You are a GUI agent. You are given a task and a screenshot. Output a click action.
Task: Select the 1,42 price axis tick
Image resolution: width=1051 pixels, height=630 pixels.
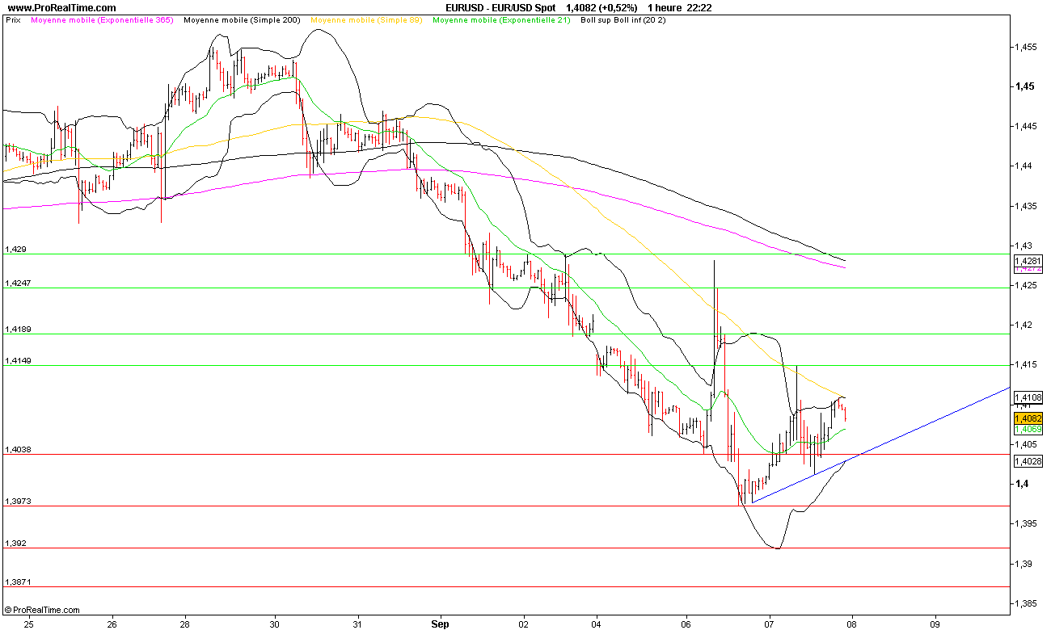pyautogui.click(x=1025, y=325)
